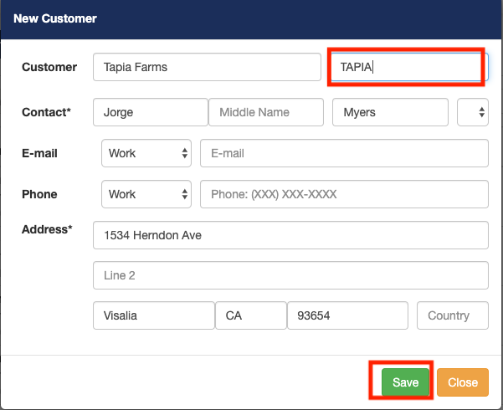Open the E-mail type Work dropdown

(146, 154)
